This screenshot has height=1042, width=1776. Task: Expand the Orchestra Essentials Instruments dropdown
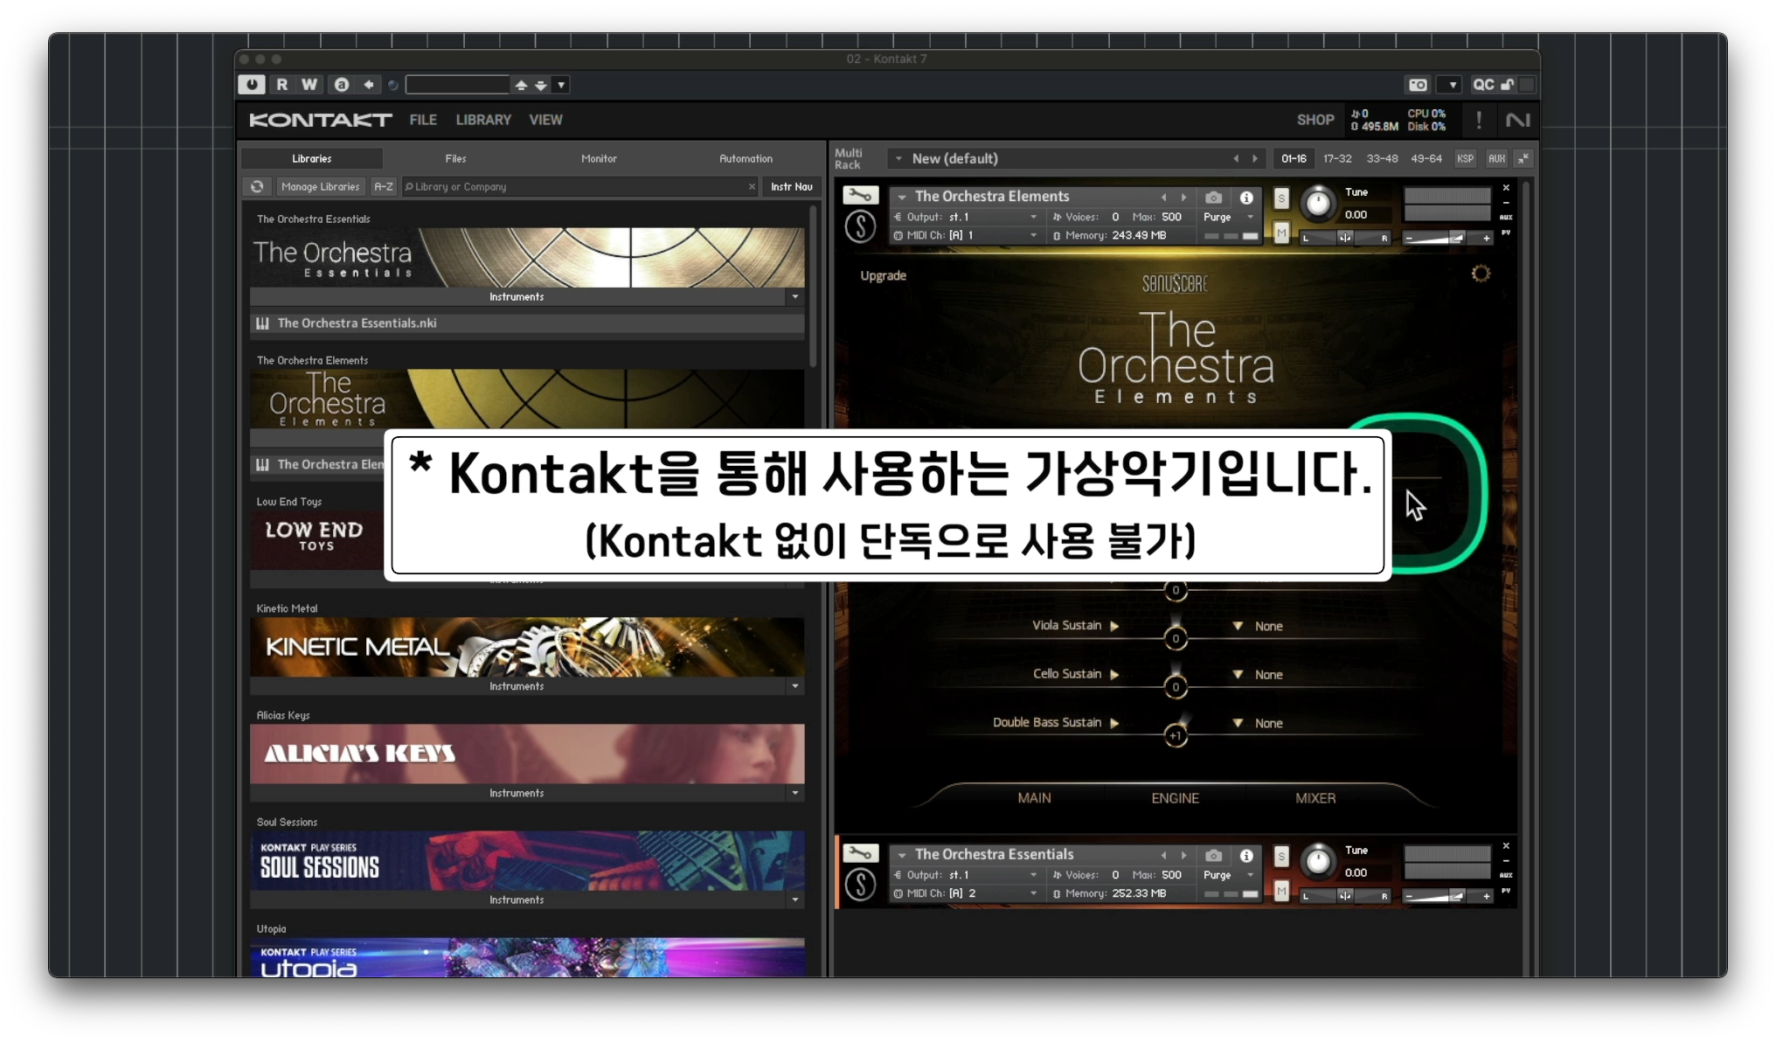794,297
